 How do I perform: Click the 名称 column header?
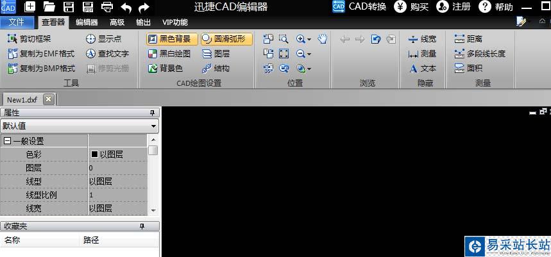coord(39,240)
